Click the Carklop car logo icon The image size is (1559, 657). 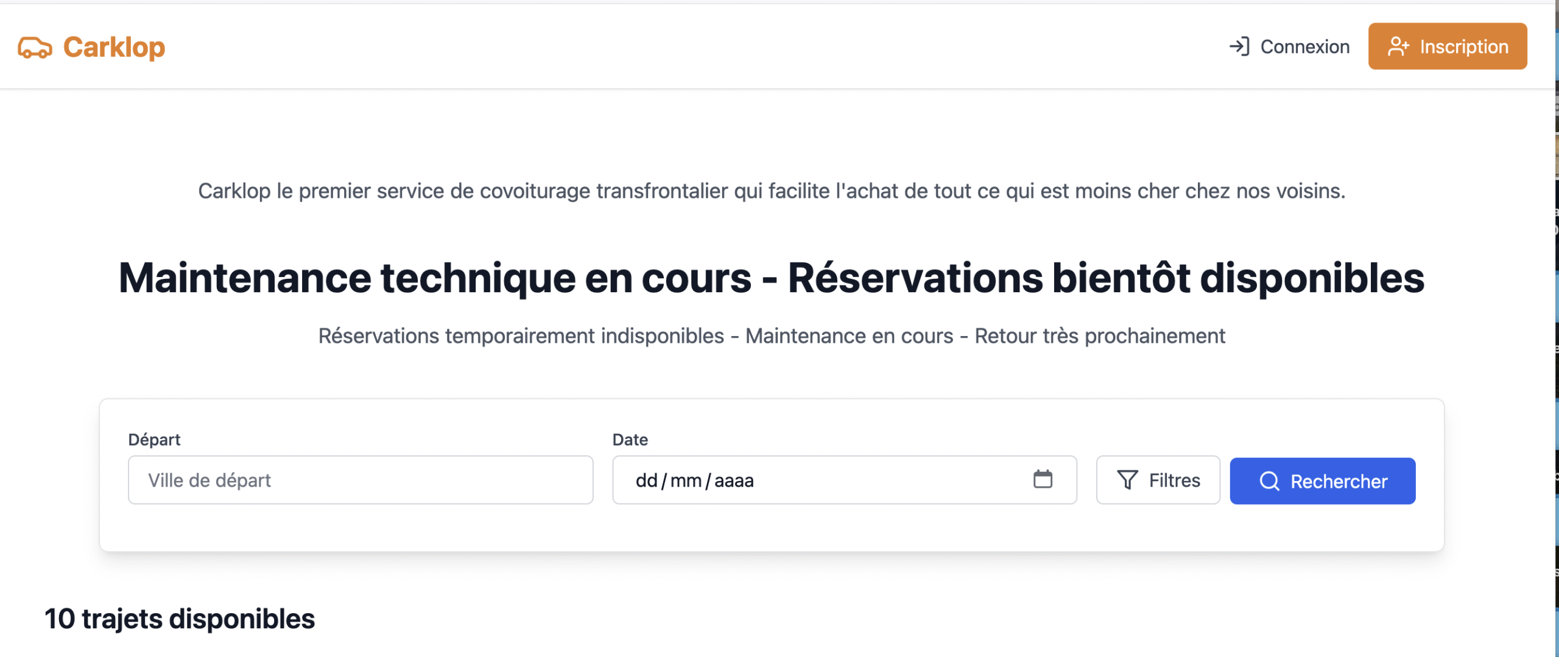coord(35,47)
